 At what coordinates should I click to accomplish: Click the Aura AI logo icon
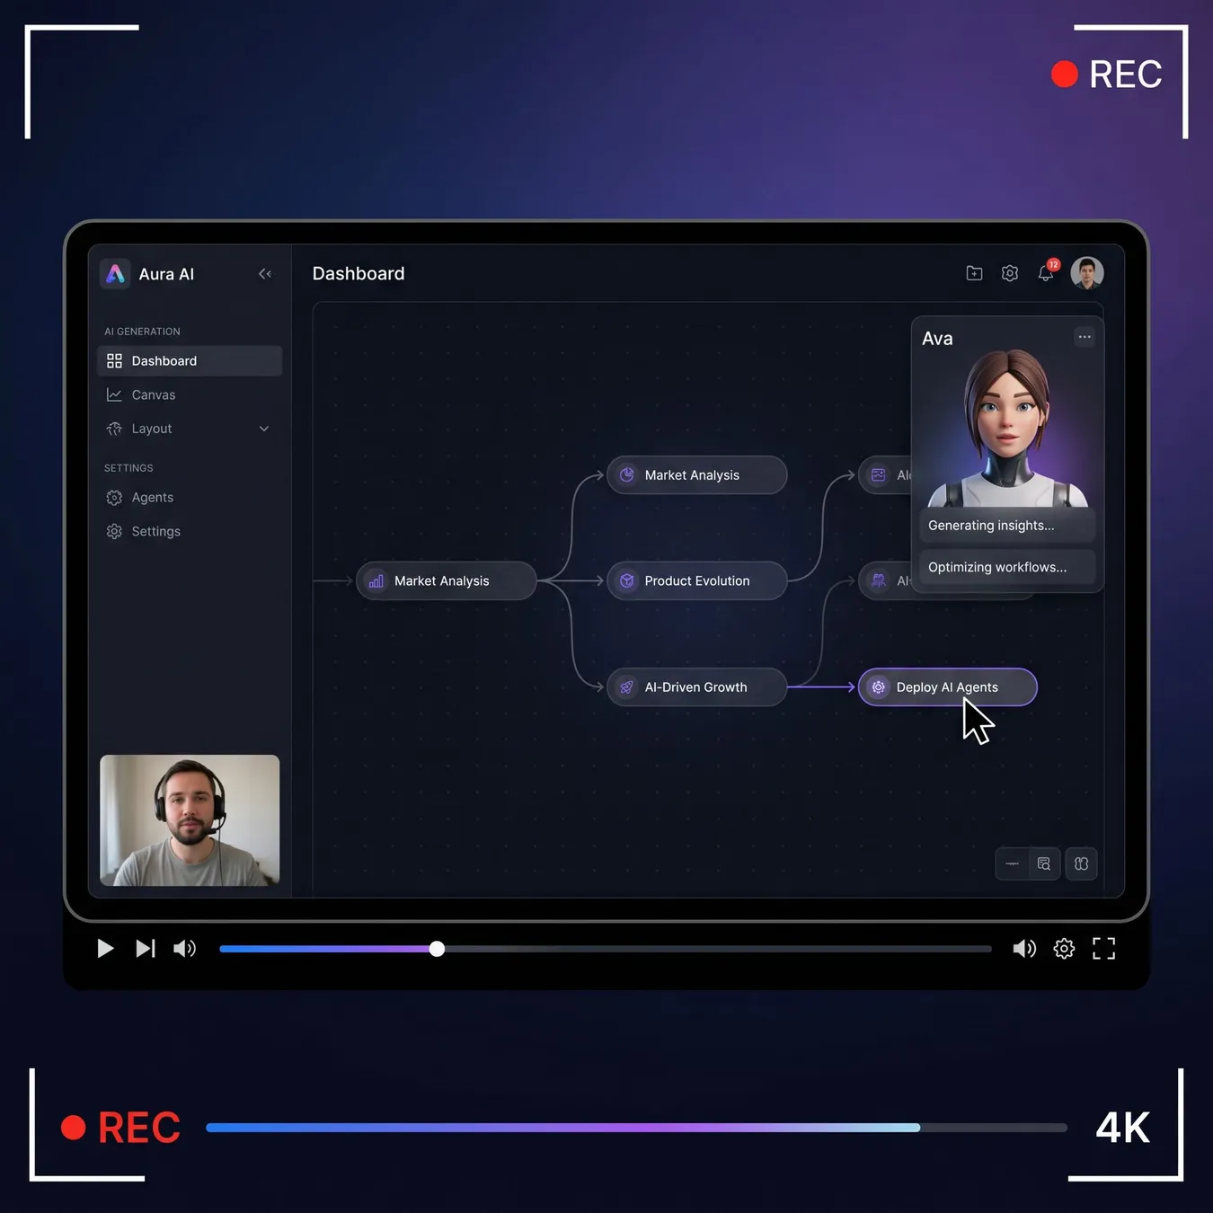pyautogui.click(x=115, y=274)
